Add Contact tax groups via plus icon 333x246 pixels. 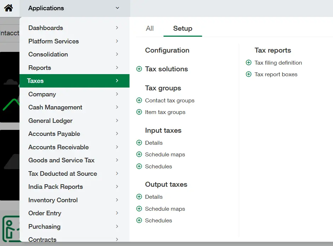click(x=139, y=100)
